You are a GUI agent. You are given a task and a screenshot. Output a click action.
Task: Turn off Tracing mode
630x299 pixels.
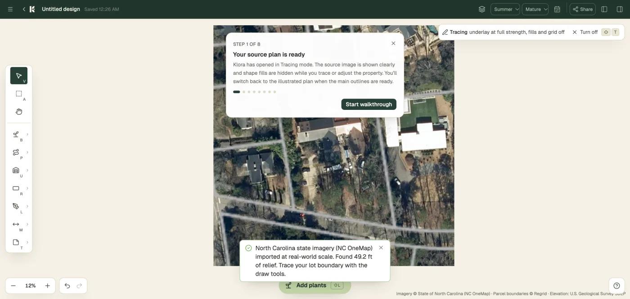click(585, 32)
